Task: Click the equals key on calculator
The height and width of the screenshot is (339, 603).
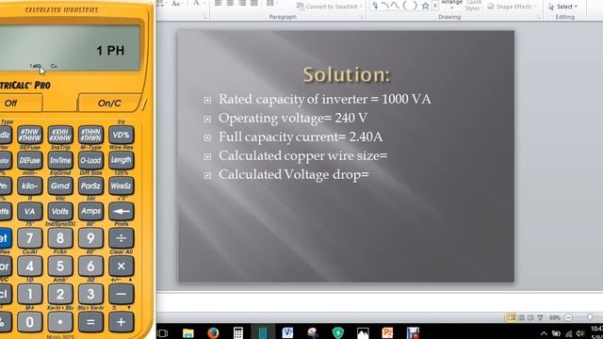Action: (x=90, y=322)
